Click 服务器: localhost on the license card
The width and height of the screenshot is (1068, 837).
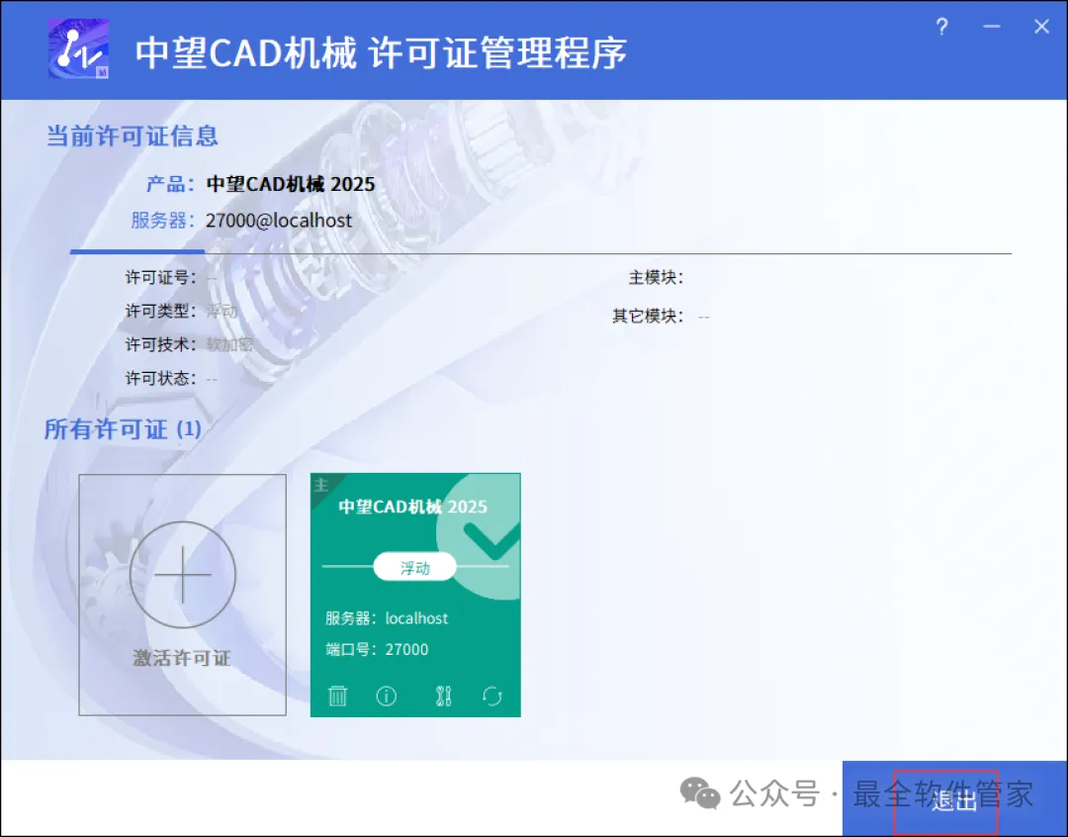[x=387, y=618]
